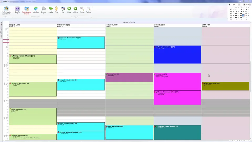Open Haney, Lori 14:00 appointment

point(33,137)
